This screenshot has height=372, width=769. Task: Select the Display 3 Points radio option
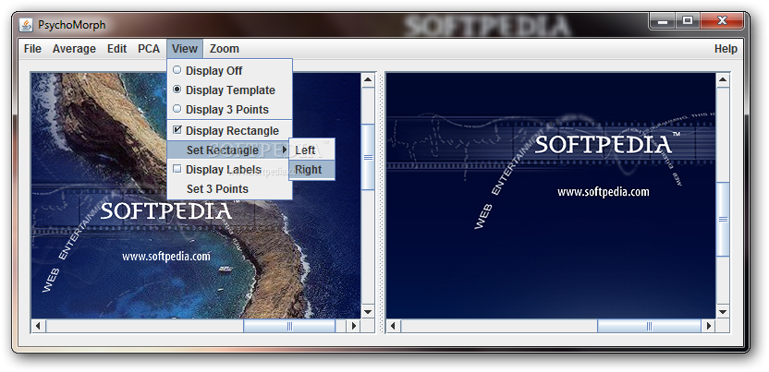(x=229, y=110)
